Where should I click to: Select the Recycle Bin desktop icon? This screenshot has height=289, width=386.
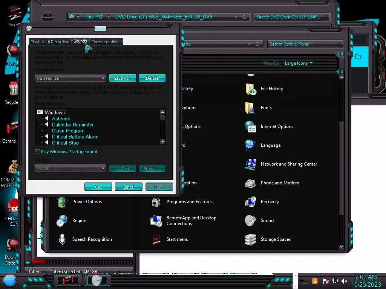[x=12, y=93]
